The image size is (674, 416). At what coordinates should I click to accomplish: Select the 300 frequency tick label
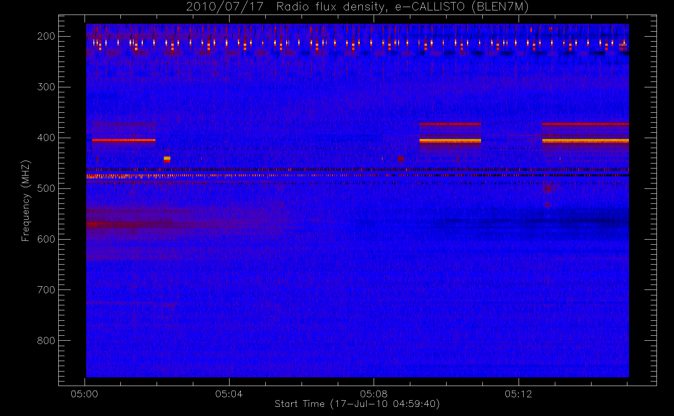(x=46, y=87)
